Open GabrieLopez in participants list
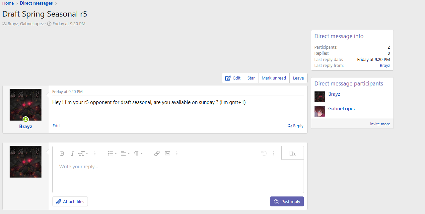425x214 pixels. pos(342,109)
